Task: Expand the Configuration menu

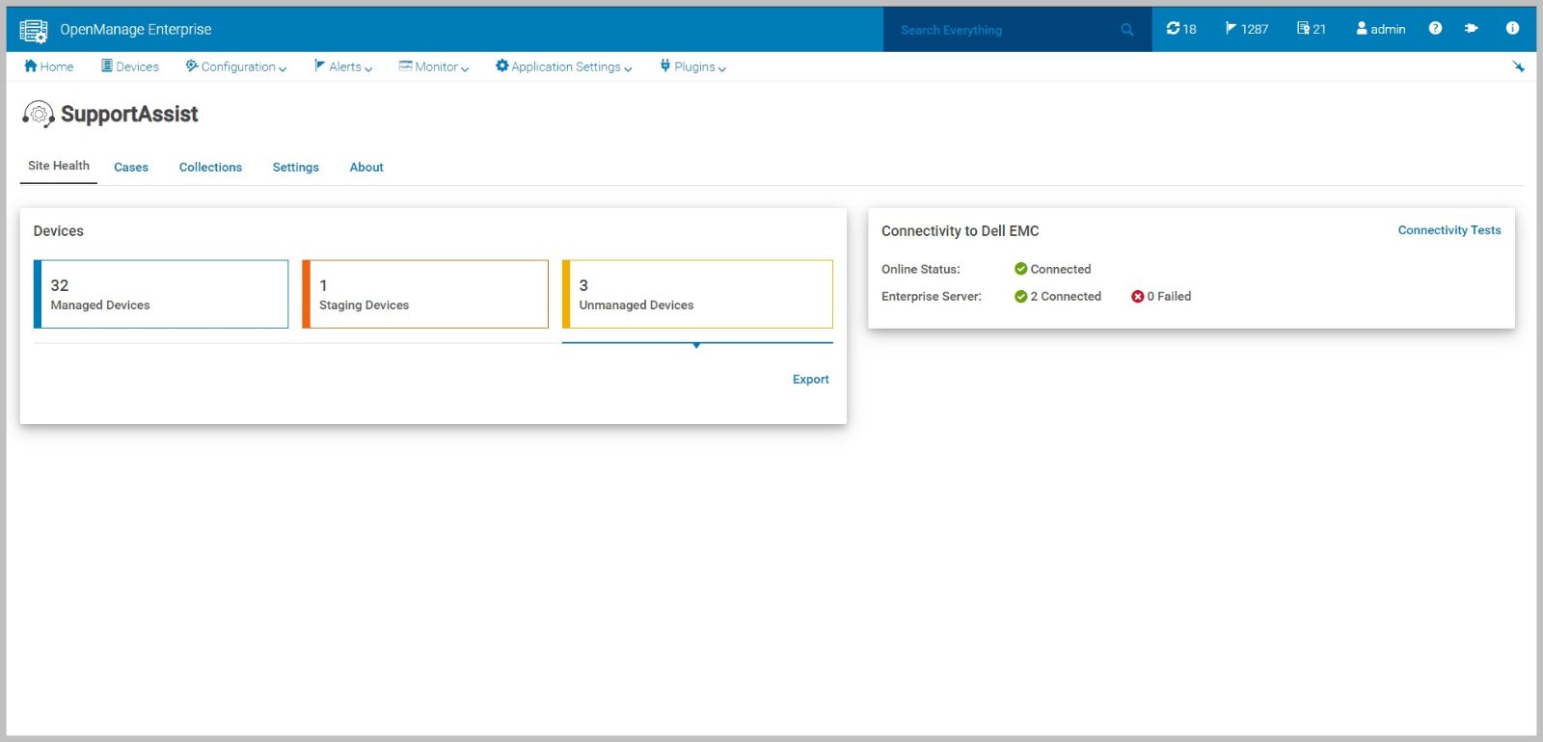Action: [x=236, y=66]
